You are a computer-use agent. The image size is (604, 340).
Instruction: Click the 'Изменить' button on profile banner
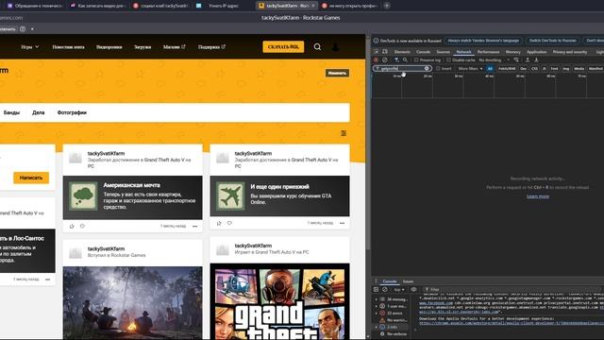(x=337, y=73)
